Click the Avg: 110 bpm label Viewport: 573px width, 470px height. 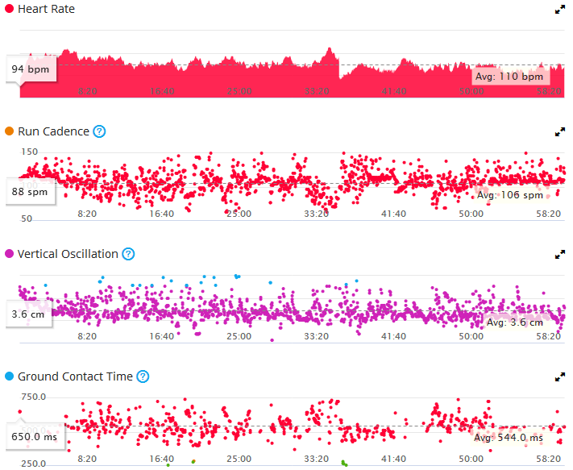[x=509, y=77]
